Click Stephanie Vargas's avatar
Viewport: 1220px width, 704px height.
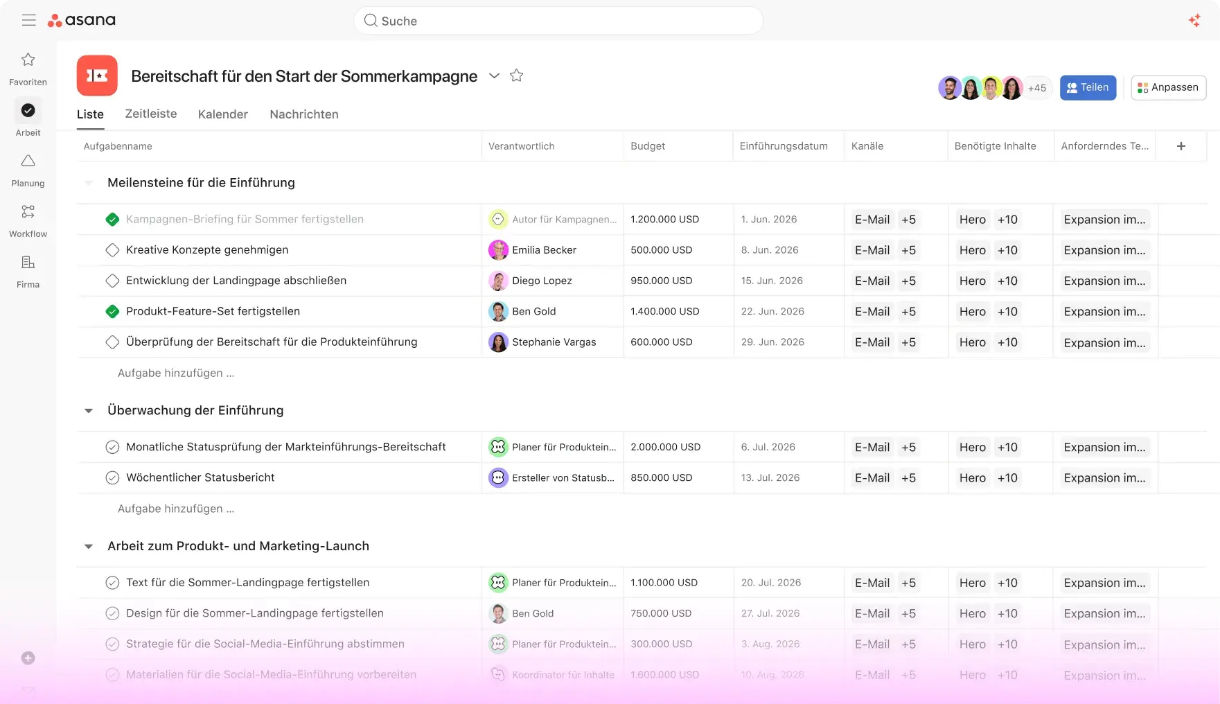click(x=498, y=342)
